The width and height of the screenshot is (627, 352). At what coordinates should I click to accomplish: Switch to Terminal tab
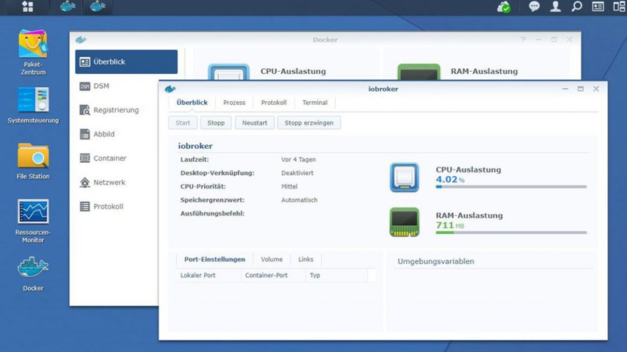pyautogui.click(x=315, y=103)
